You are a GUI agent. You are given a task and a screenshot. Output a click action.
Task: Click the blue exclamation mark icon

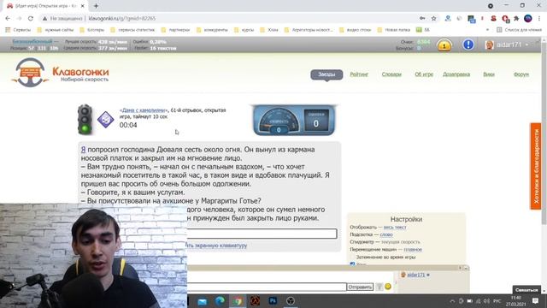tap(468, 44)
